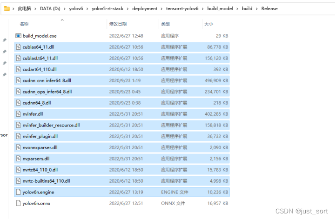Expand the chevron after tensorrt-yolov6 breadcrumb
The height and width of the screenshot is (219, 335).
coord(202,9)
